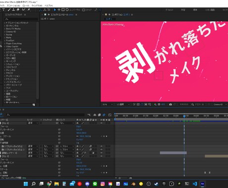Image resolution: width=228 pixels, height=188 pixels.
Task: Open the Cinema 4D renderer dropdown
Action: [220, 104]
